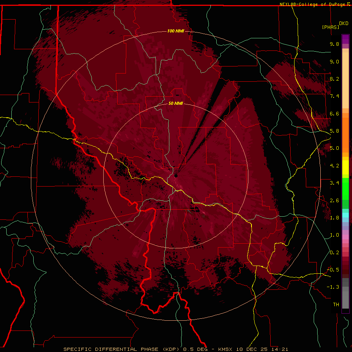This screenshot has height=352, width=352.
Task: Click the 9.8 color scale value
Action: pyautogui.click(x=334, y=44)
